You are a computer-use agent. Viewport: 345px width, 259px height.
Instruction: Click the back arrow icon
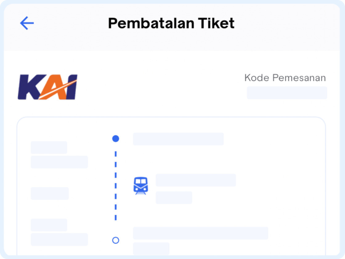coord(27,23)
